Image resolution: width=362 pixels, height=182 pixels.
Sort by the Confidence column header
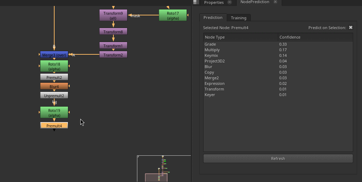[316, 37]
